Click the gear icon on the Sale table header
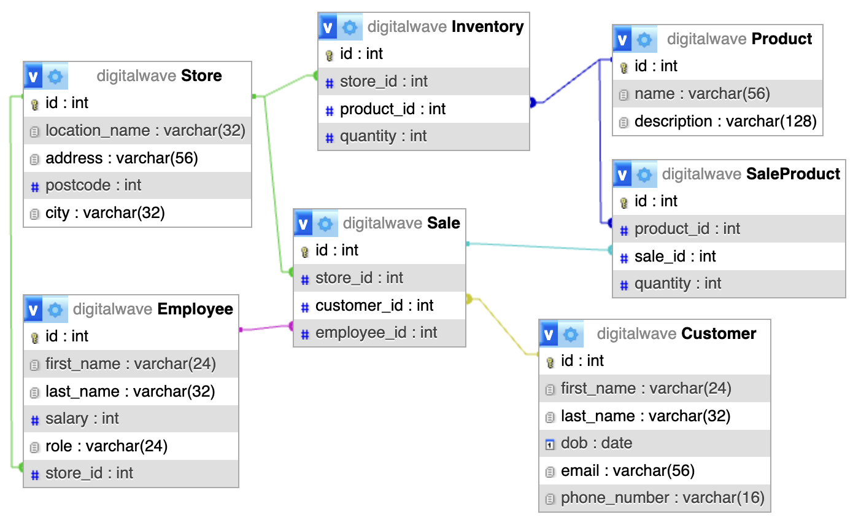Image resolution: width=861 pixels, height=525 pixels. click(x=325, y=223)
